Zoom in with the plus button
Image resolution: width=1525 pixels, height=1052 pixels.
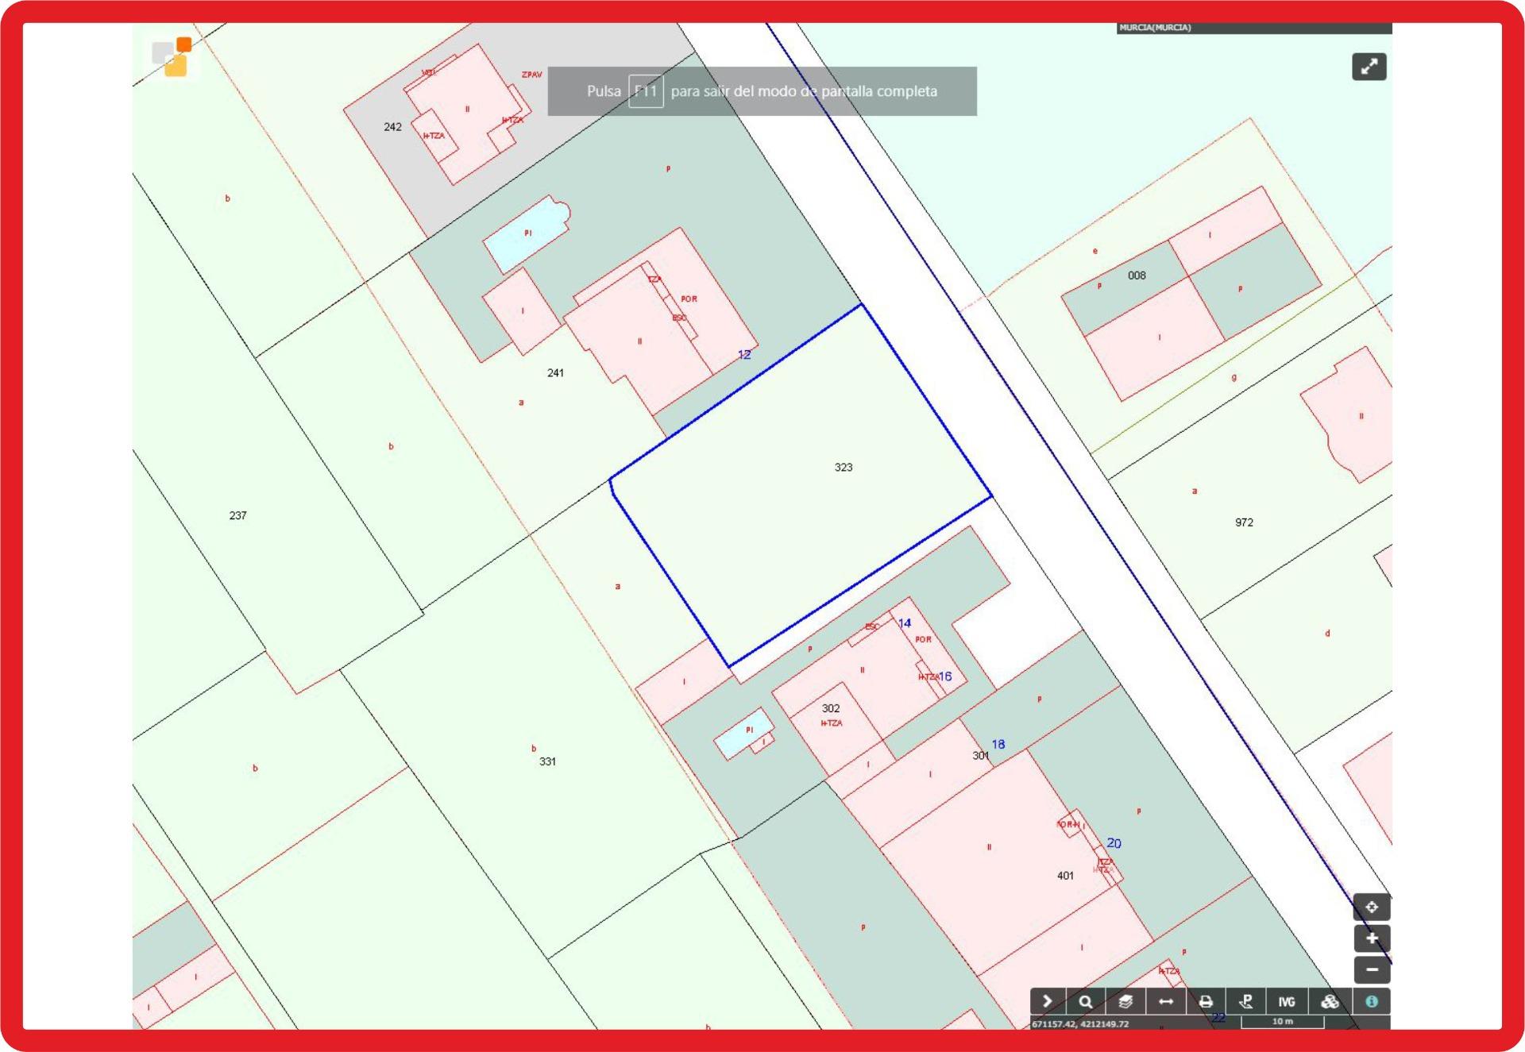(x=1372, y=938)
